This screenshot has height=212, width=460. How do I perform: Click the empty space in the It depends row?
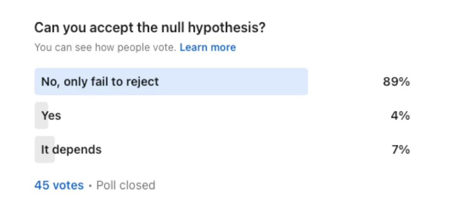pyautogui.click(x=241, y=149)
